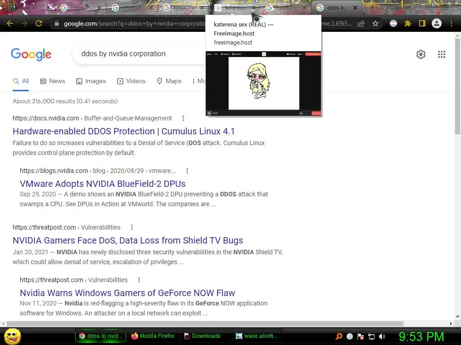
Task: Open Google quick settings gear
Action: [x=421, y=54]
